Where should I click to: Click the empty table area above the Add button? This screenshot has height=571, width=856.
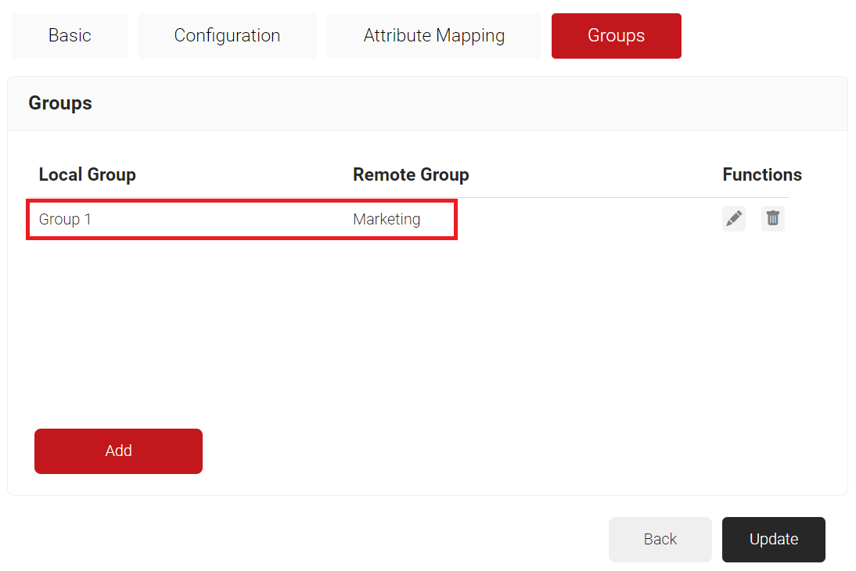click(391, 329)
